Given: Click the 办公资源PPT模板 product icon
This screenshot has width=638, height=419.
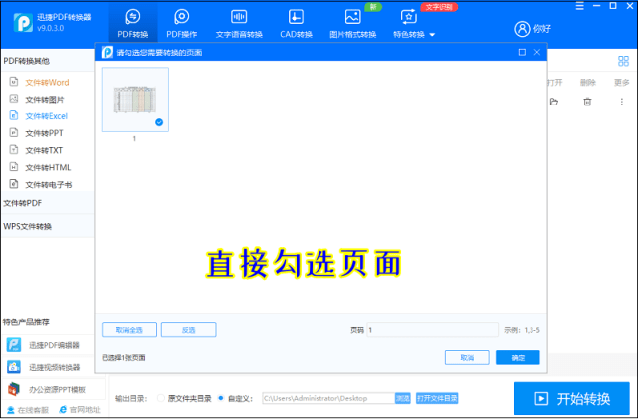Looking at the screenshot, I should (14, 389).
